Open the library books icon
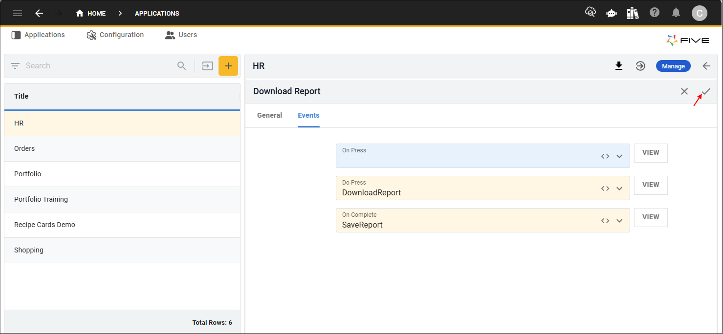Screen dimensions: 723x334 tap(633, 13)
